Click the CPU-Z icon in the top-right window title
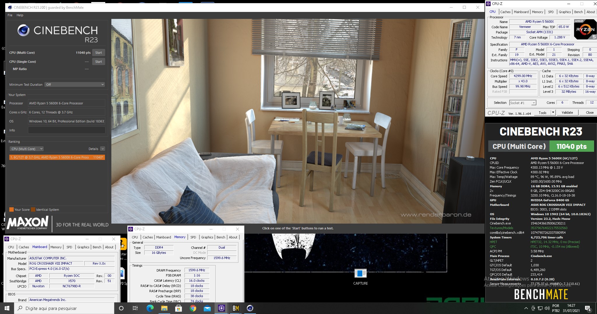 click(488, 4)
